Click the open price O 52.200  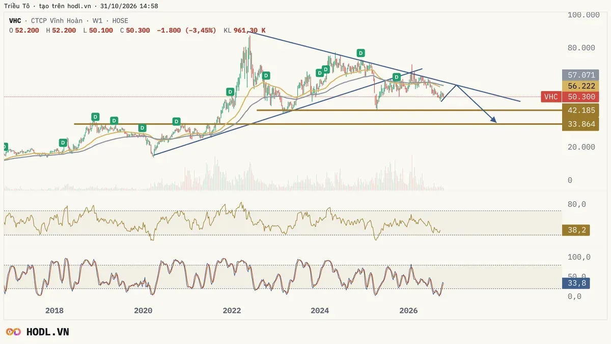pos(24,31)
